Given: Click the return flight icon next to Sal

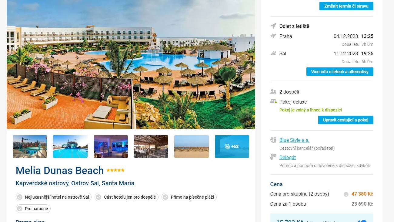Looking at the screenshot, I should point(273,53).
